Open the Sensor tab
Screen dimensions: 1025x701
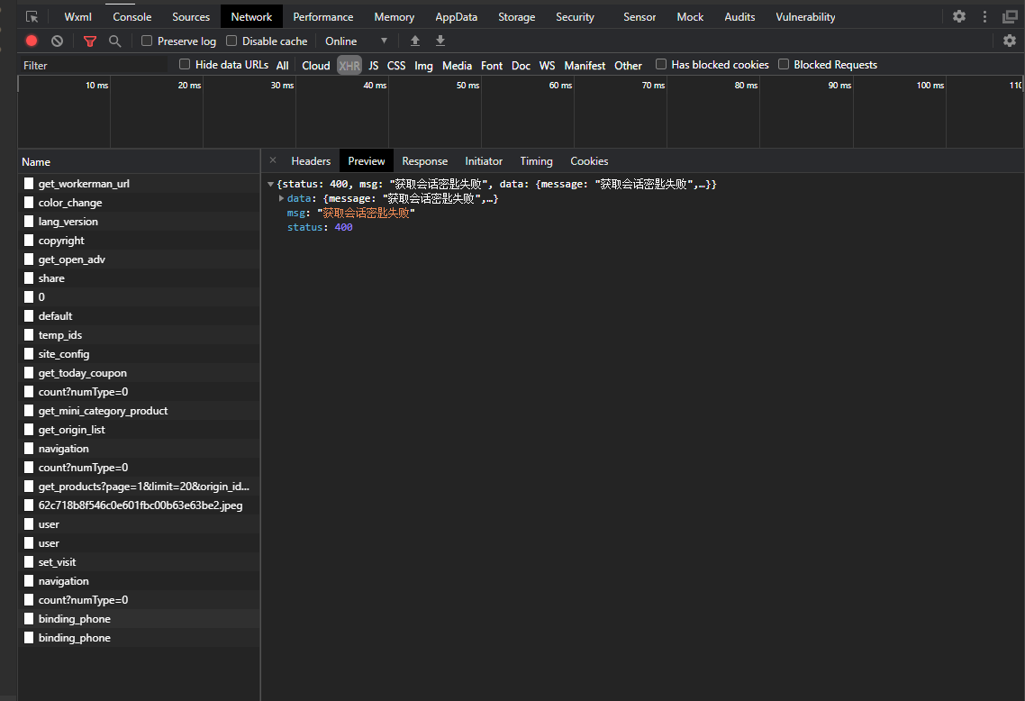[639, 17]
